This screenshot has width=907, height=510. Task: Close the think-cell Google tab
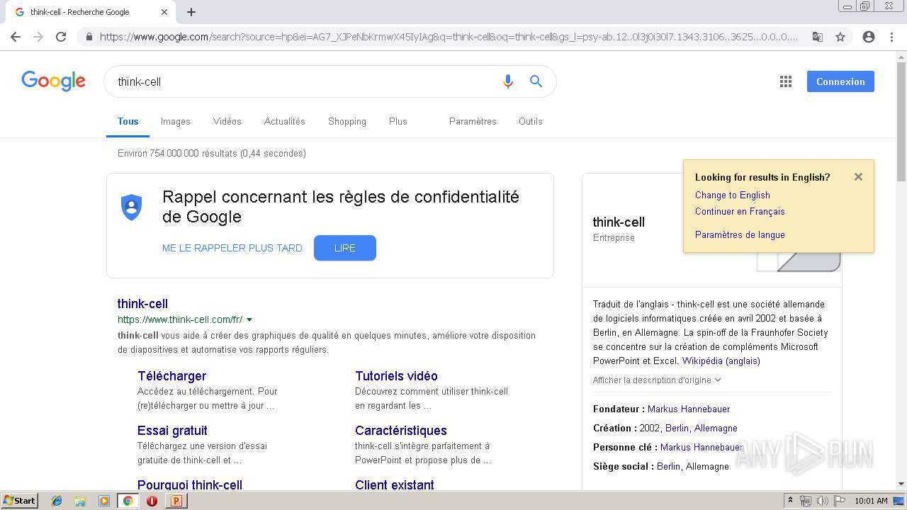tap(164, 12)
